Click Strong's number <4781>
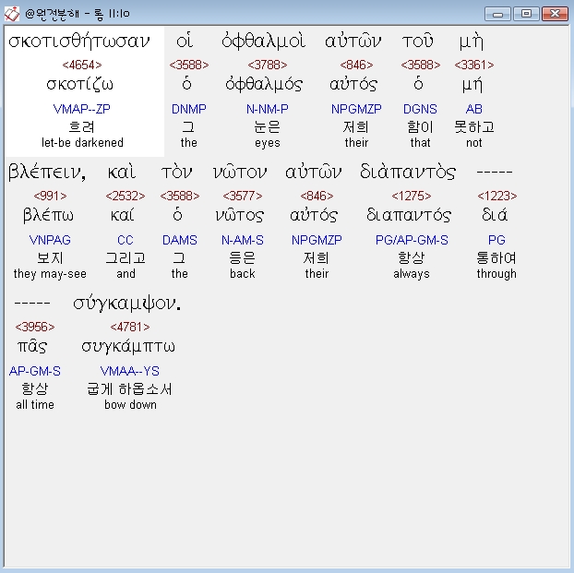 point(130,327)
